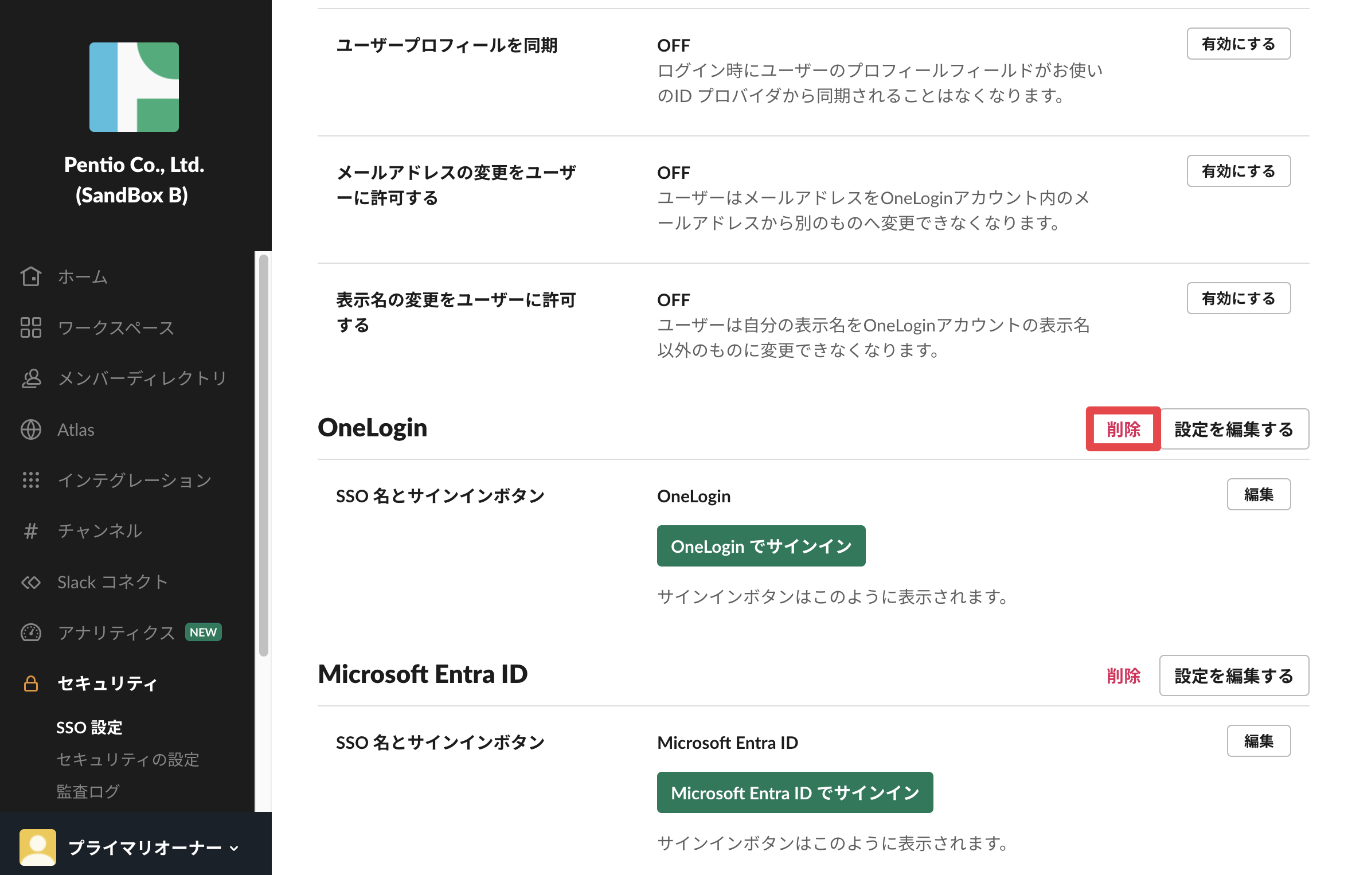Viewport: 1352px width, 875px height.
Task: Click the Atlas globe icon
Action: [x=31, y=429]
